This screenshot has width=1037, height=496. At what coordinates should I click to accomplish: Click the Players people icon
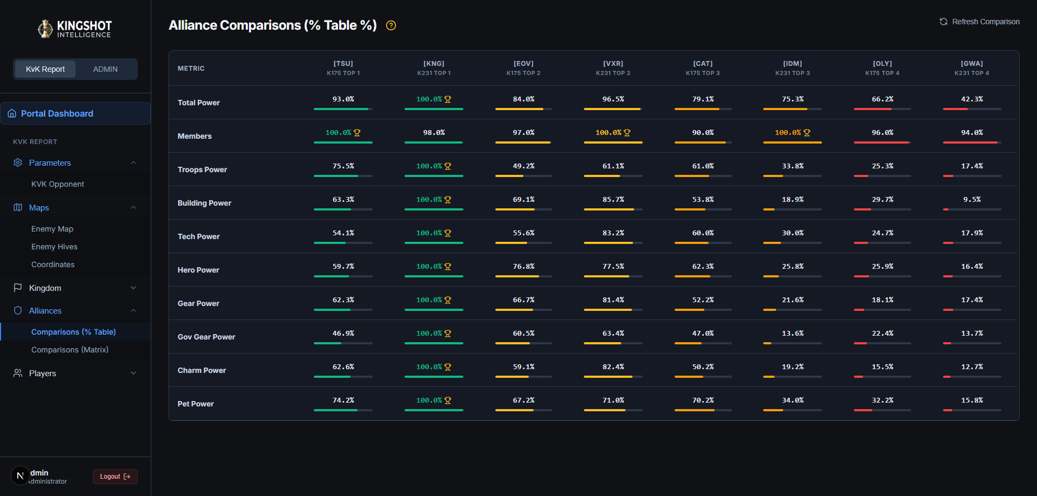coord(18,373)
